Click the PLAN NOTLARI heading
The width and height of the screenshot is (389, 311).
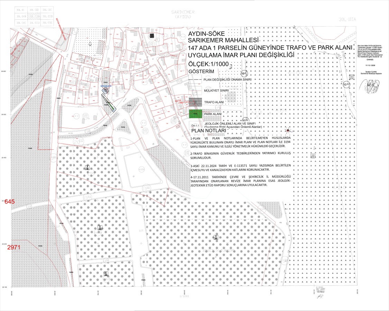coord(209,131)
